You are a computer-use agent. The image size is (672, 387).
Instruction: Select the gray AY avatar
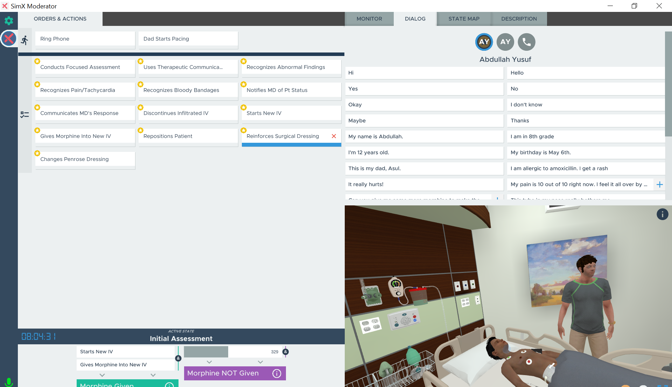click(505, 42)
